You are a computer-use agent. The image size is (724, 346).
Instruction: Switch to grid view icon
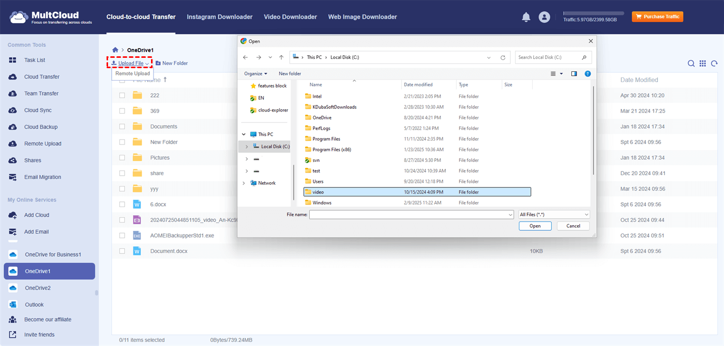tap(703, 64)
